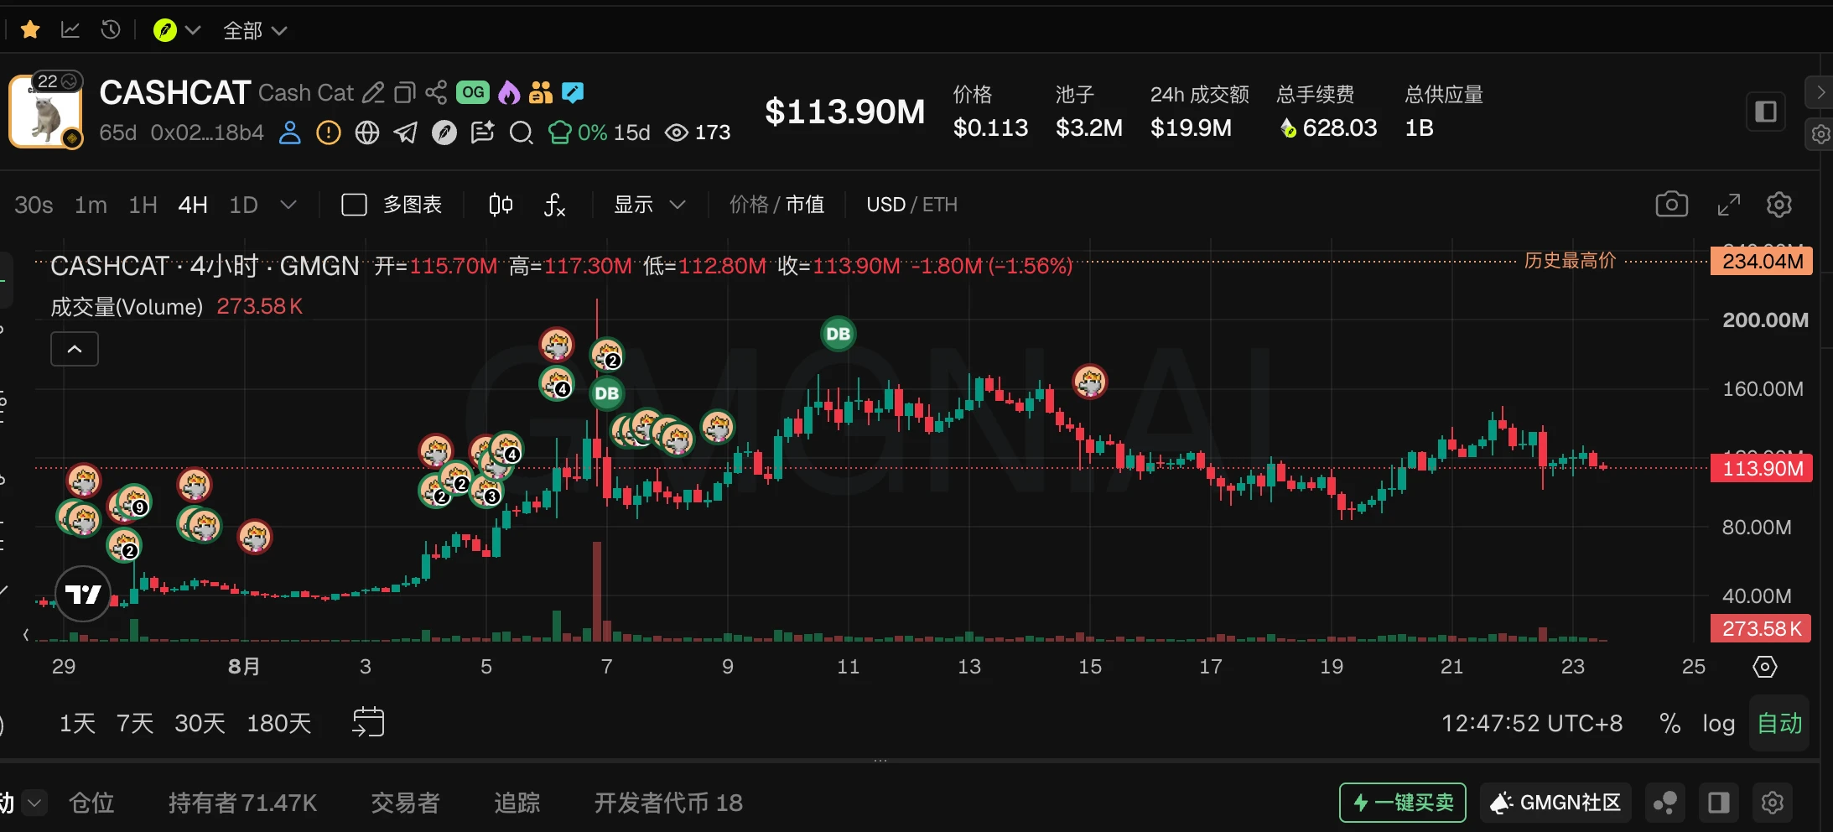Click the 一键买卖 quick trade button
This screenshot has height=832, width=1833.
point(1403,803)
